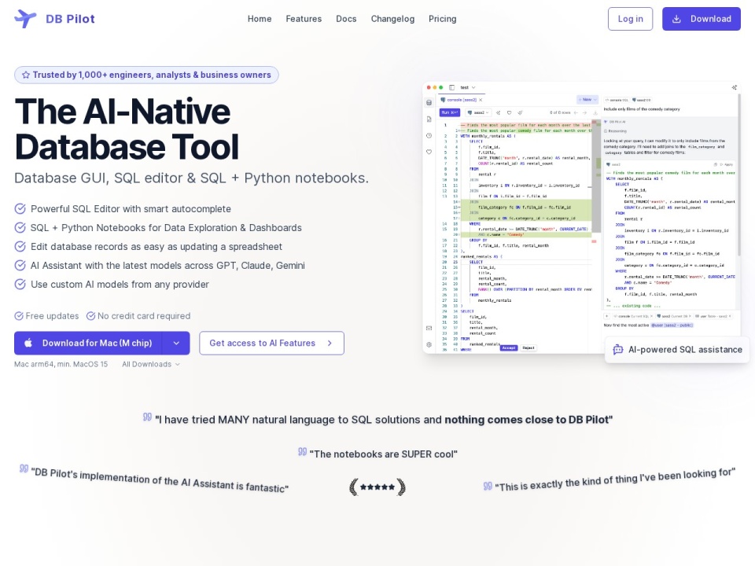Click check icon beside SQL + Python Notebooks
Viewport: 755px width, 566px height.
coord(20,227)
